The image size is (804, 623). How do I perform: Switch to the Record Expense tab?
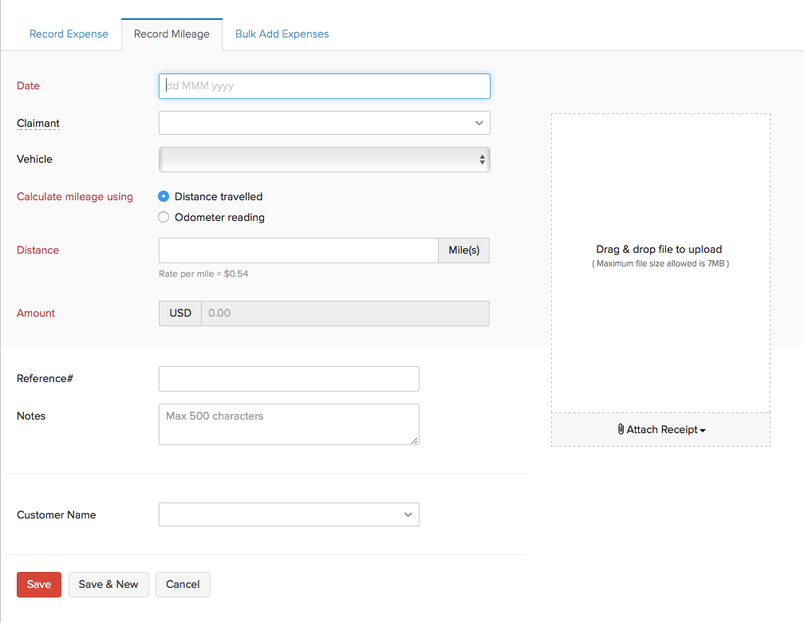[69, 34]
